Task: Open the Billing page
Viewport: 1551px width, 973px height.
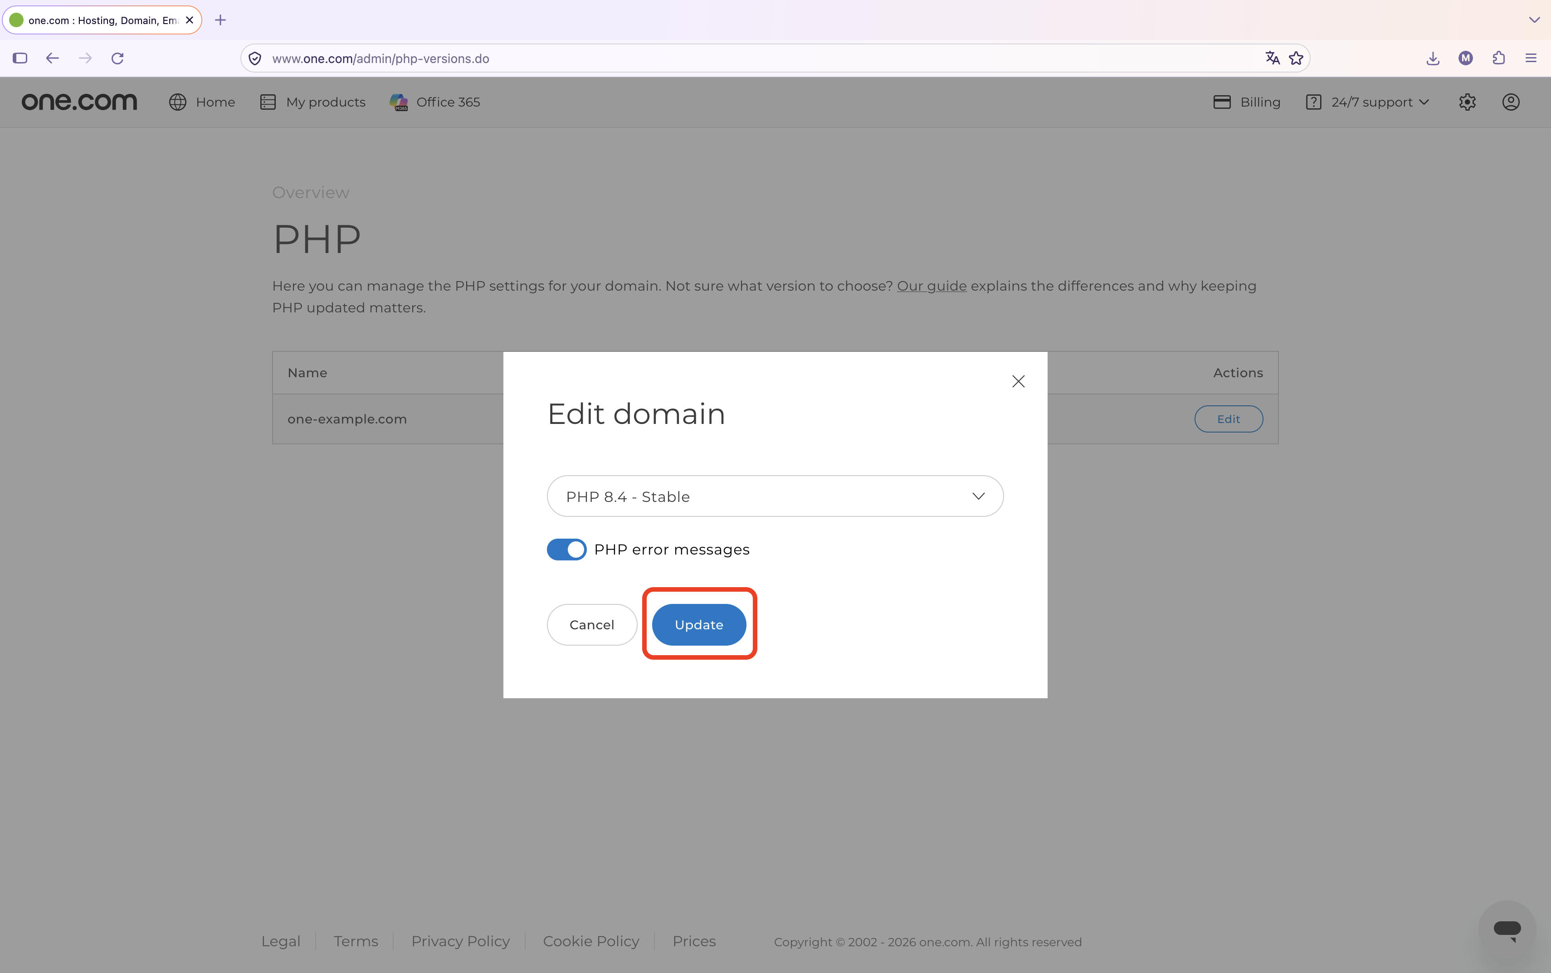Action: 1247,102
